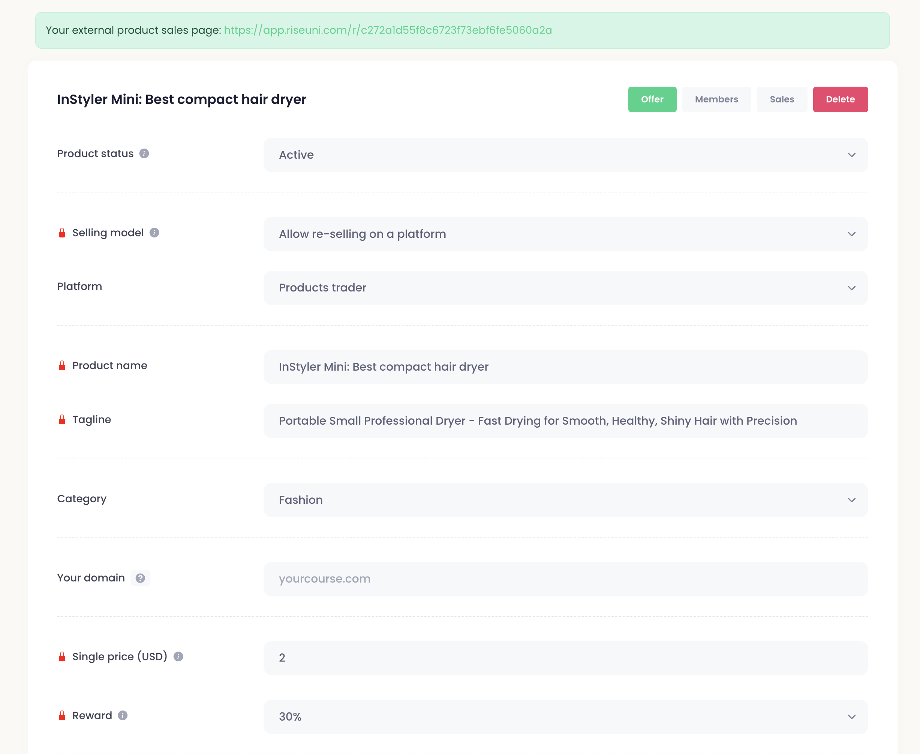The image size is (920, 754).
Task: Switch to the Members tab
Action: click(x=716, y=99)
